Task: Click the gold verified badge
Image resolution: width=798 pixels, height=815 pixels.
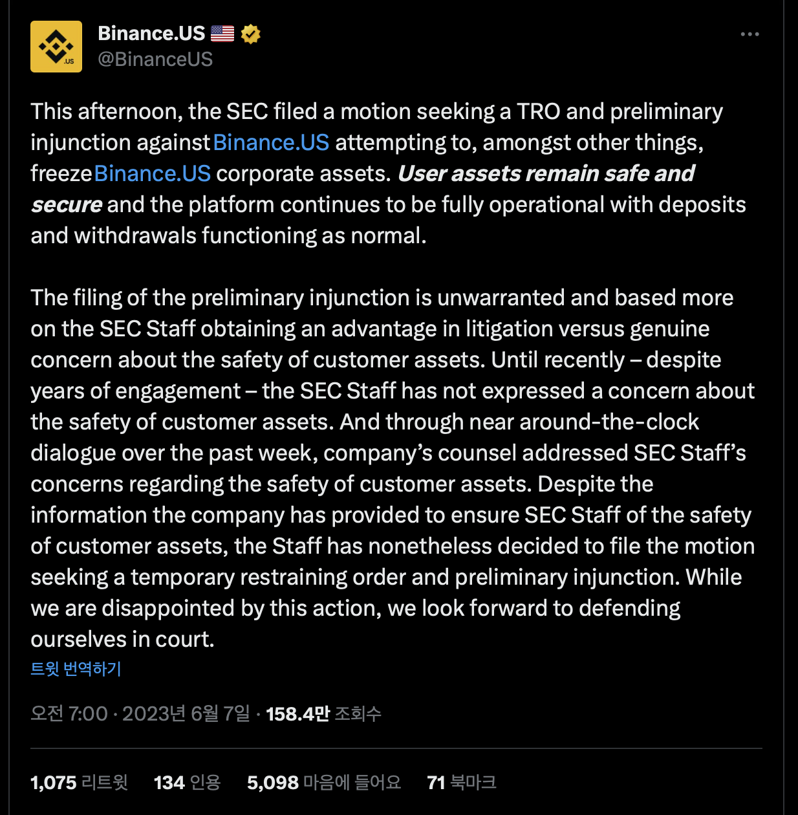Action: (250, 34)
